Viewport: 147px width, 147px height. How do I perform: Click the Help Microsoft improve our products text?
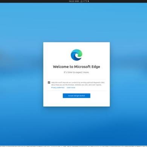coord(78,84)
